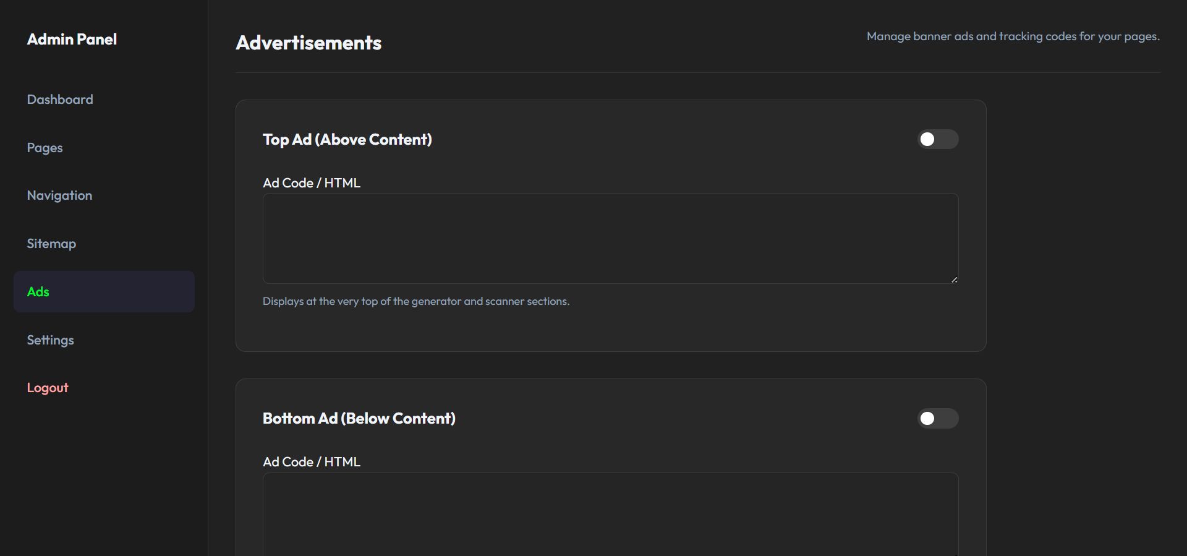Enable the Top Ad toggle switch
The image size is (1187, 556).
tap(937, 139)
